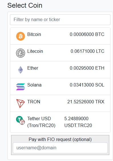Click the 0.06171000 LTC amount
Viewport: 113px width, 161px height.
[87, 51]
